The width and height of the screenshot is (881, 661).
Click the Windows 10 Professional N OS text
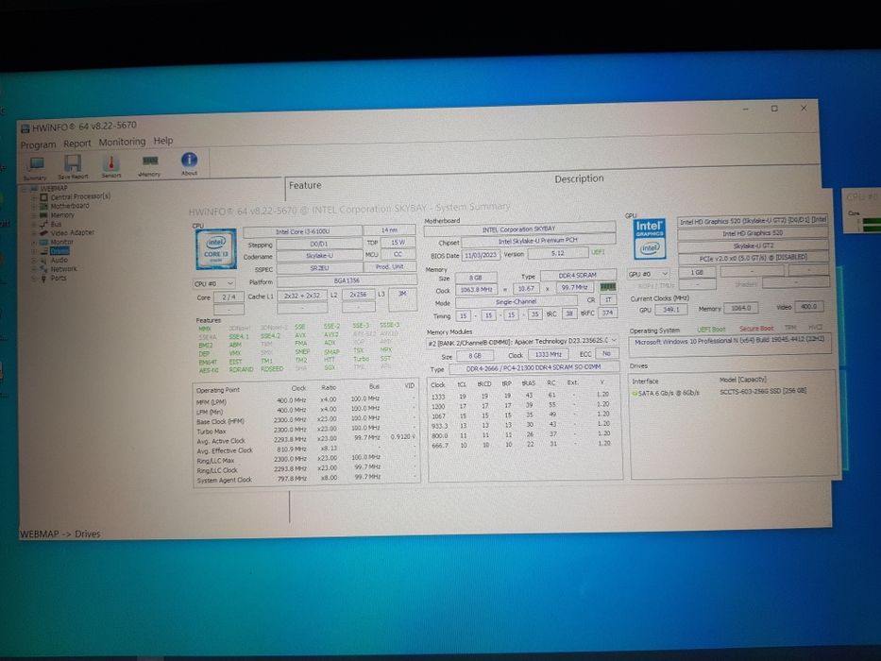[x=729, y=341]
